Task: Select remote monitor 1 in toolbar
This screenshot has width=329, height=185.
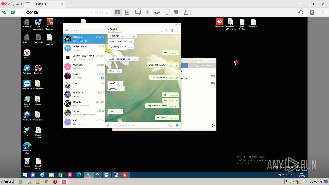Action: click(x=117, y=12)
